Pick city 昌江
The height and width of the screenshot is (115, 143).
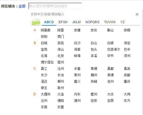point(44,69)
